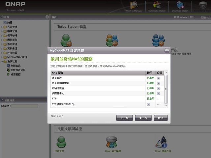This screenshot has width=211, height=158.
Task: Open the QNAP 官方論壇 forum icon
Action: click(111, 142)
